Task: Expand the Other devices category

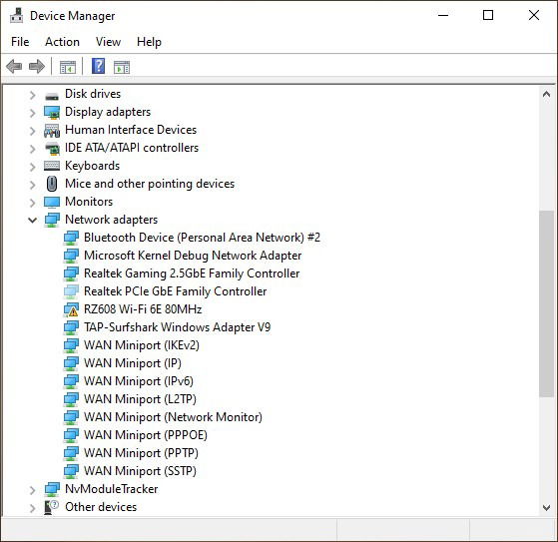Action: 32,508
